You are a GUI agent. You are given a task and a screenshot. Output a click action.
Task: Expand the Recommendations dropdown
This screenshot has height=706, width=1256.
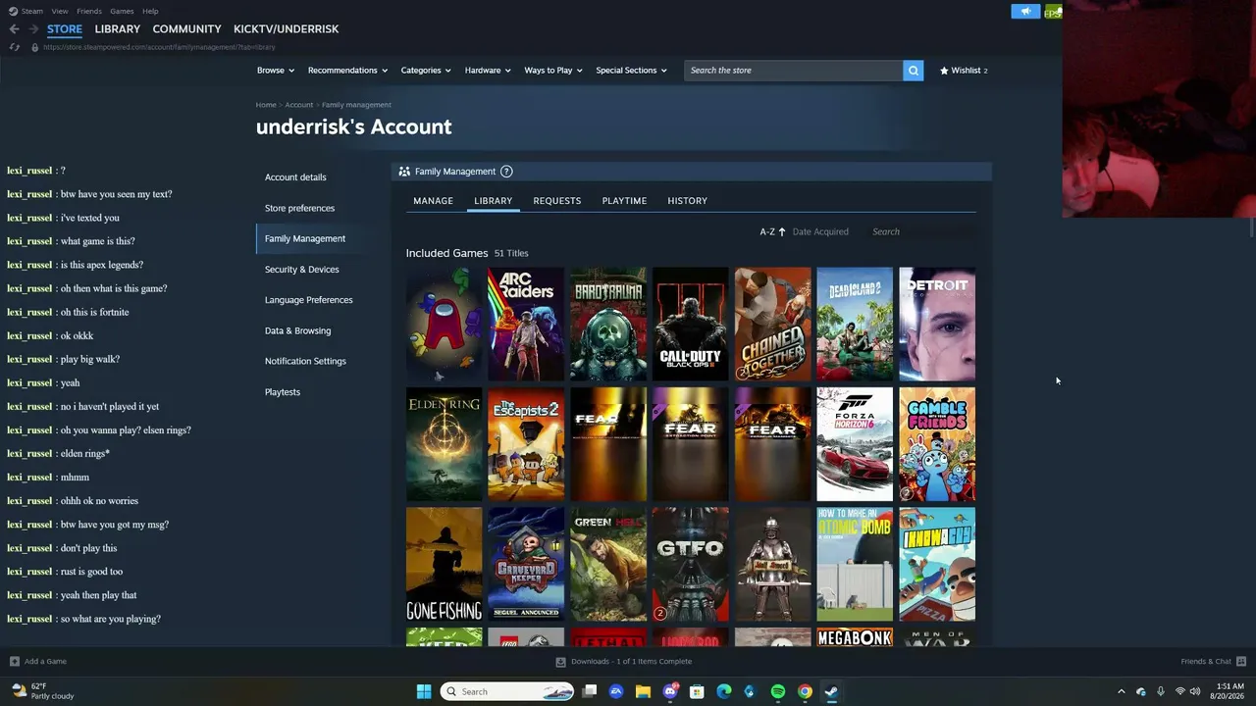coord(347,71)
